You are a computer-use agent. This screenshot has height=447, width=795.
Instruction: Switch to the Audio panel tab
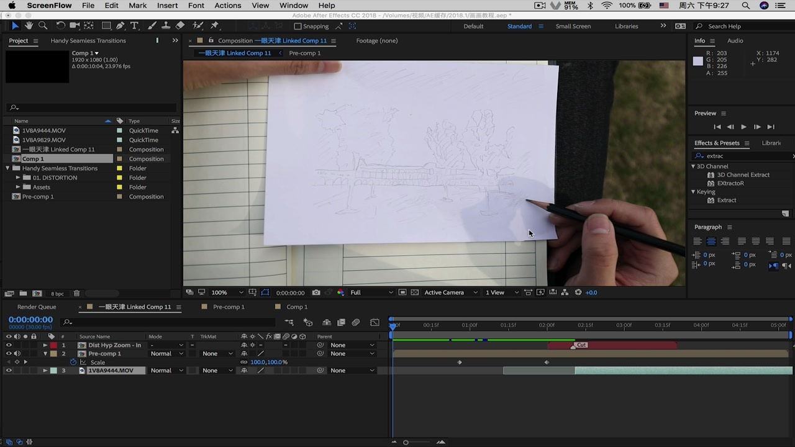click(735, 40)
